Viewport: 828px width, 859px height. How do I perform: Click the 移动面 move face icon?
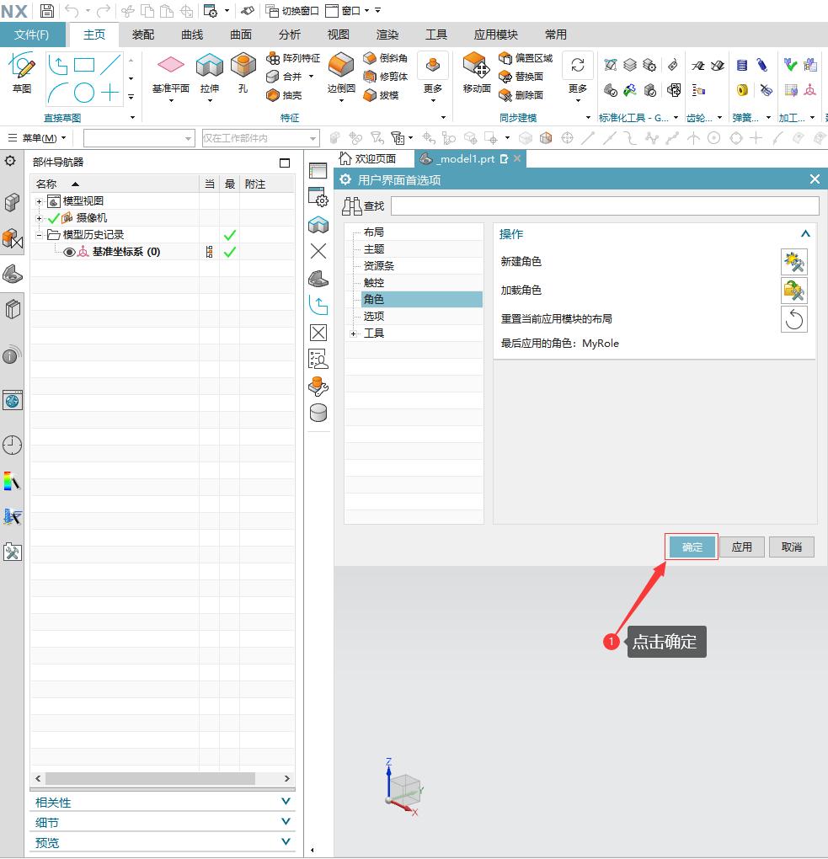[x=477, y=67]
